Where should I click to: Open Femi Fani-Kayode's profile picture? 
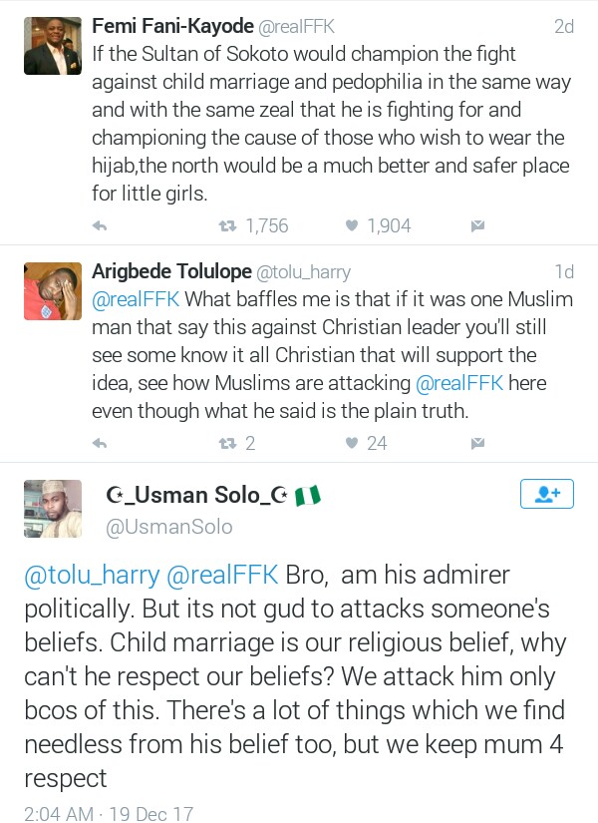tap(52, 45)
